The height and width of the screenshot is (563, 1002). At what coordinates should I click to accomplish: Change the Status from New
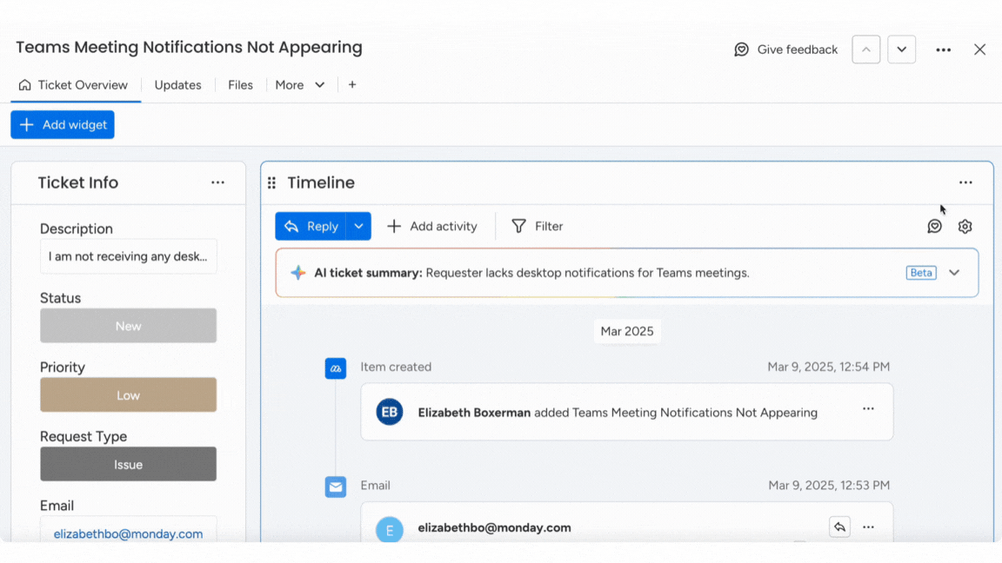pyautogui.click(x=129, y=326)
